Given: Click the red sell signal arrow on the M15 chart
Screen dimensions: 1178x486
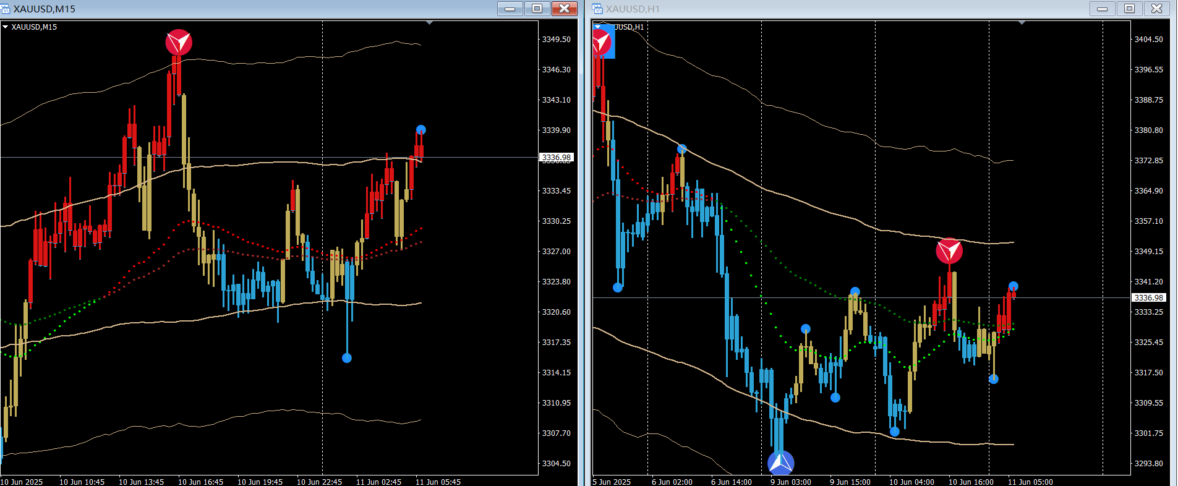Looking at the screenshot, I should [179, 42].
